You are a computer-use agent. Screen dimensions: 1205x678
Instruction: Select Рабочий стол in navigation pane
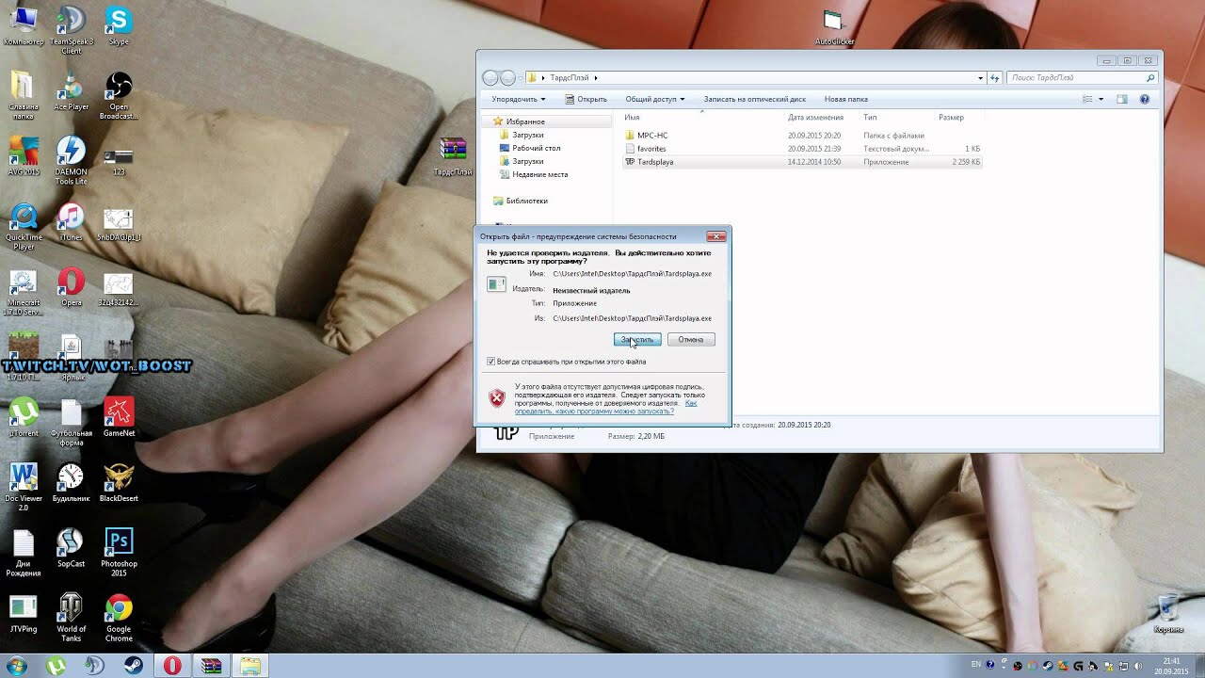tap(537, 148)
